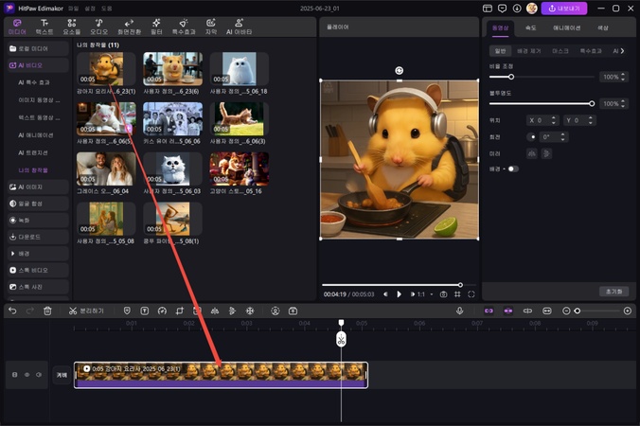Click the user avatar in the title bar
The image size is (640, 426).
(x=531, y=9)
